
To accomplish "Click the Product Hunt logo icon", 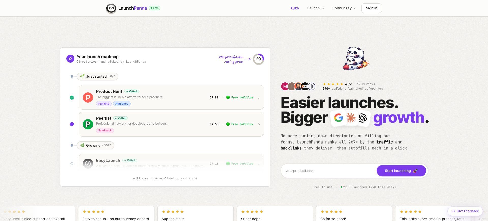I will click(x=88, y=98).
